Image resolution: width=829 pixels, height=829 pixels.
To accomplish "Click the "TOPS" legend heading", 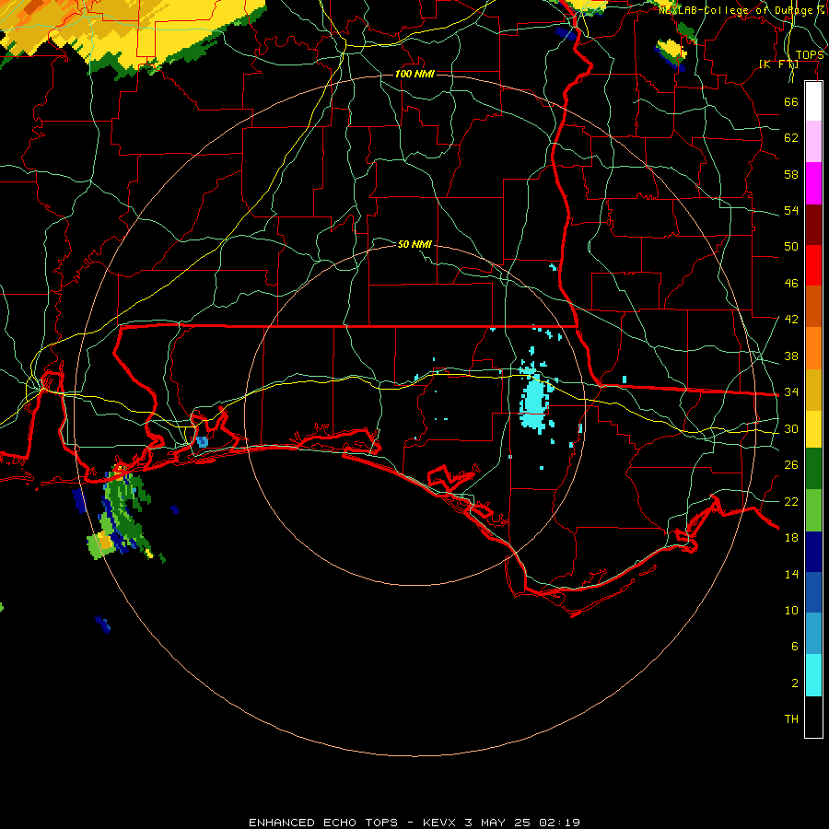I will (810, 55).
